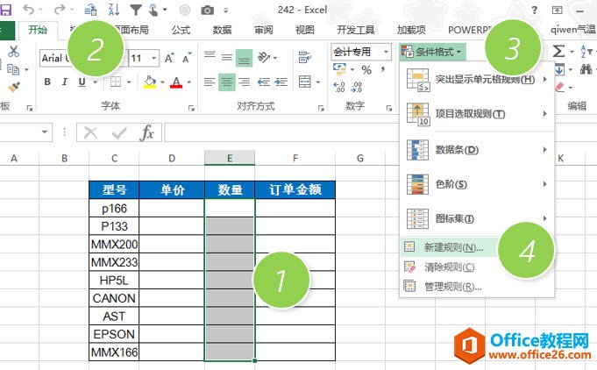Toggle Align Left
The height and width of the screenshot is (370, 597).
tap(210, 82)
